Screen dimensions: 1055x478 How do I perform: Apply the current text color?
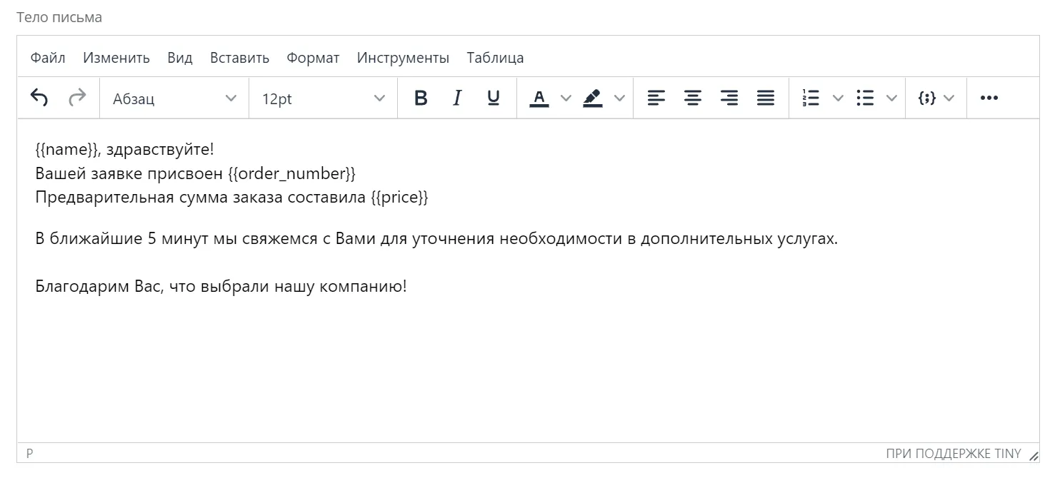[539, 98]
